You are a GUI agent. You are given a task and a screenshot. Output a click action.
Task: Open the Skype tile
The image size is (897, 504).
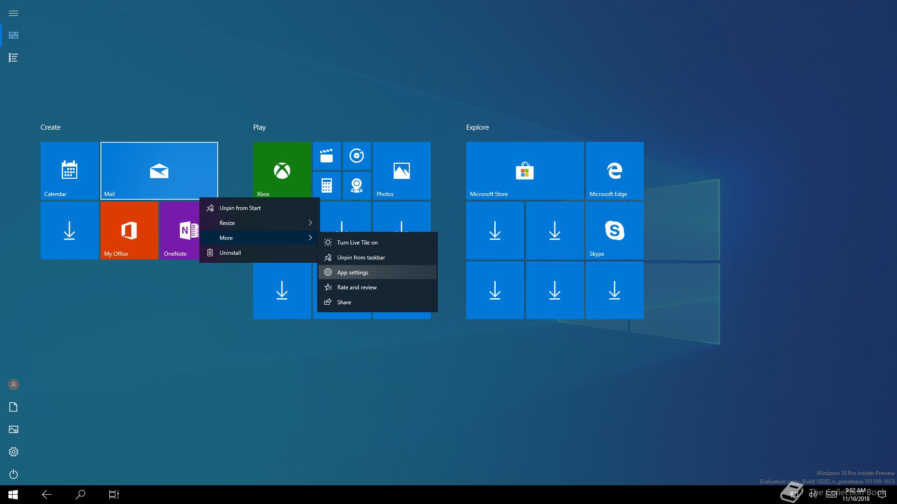[x=614, y=231]
